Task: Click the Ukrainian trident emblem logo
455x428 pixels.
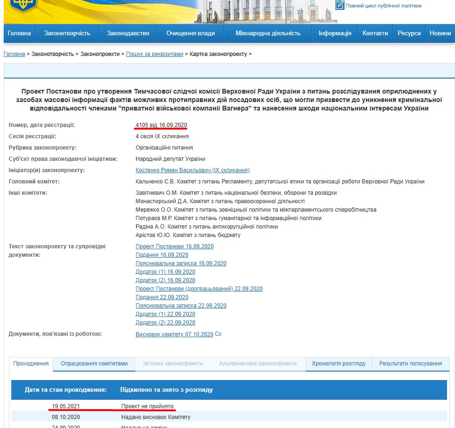Action: click(23, 4)
